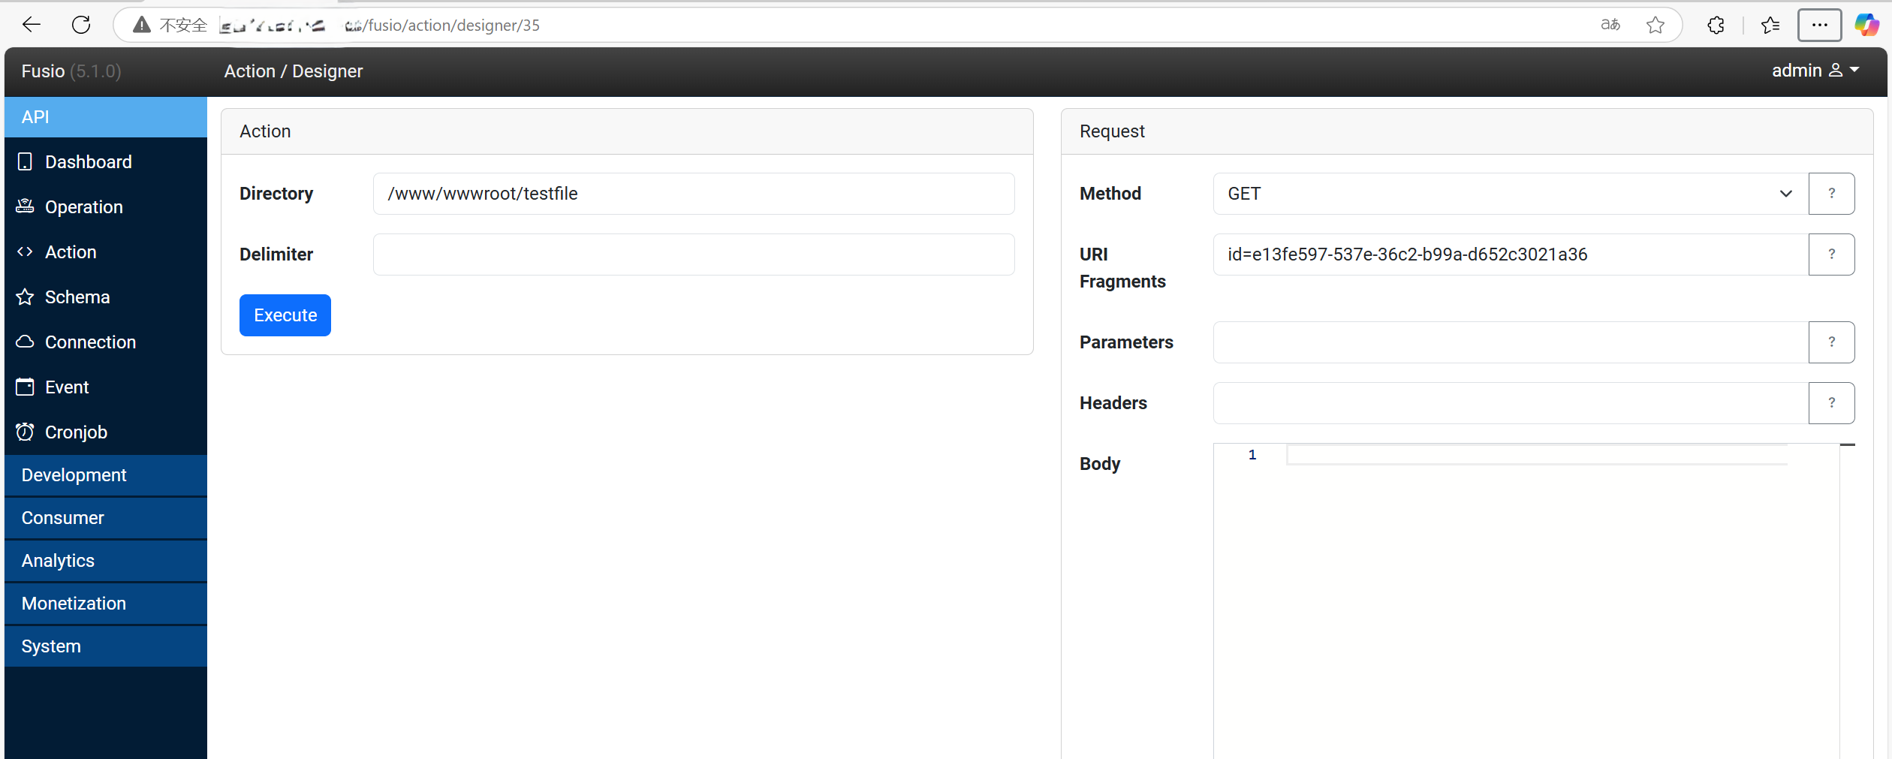This screenshot has height=759, width=1892.
Task: Click the Schema star icon
Action: [25, 297]
